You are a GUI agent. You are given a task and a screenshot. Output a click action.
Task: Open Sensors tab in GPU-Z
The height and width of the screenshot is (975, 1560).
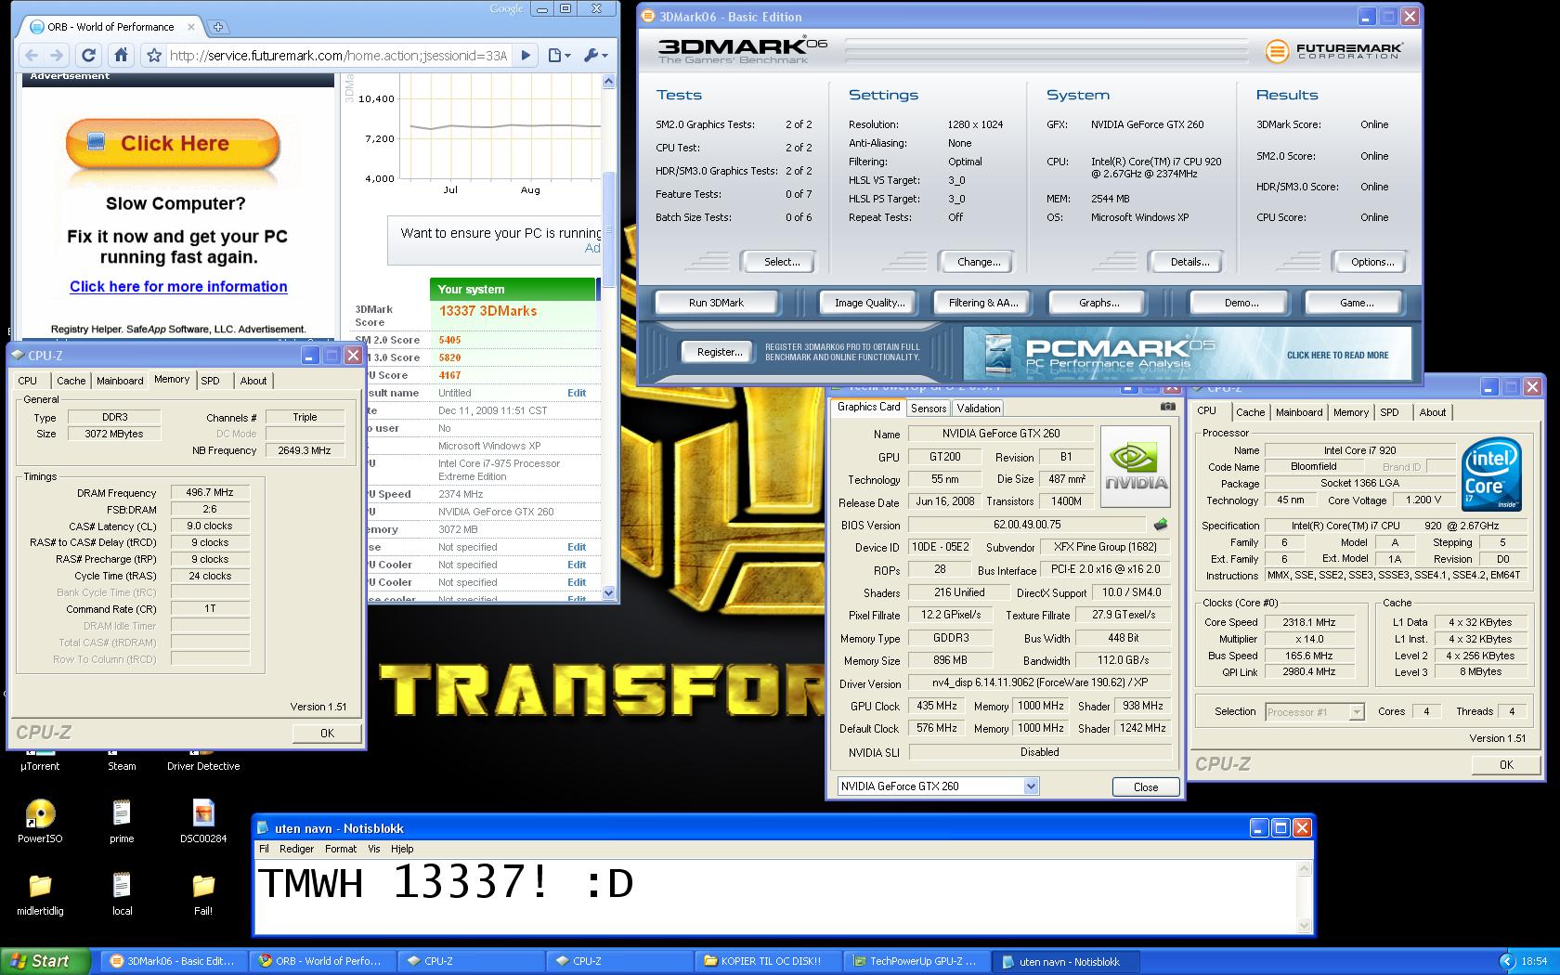(929, 409)
